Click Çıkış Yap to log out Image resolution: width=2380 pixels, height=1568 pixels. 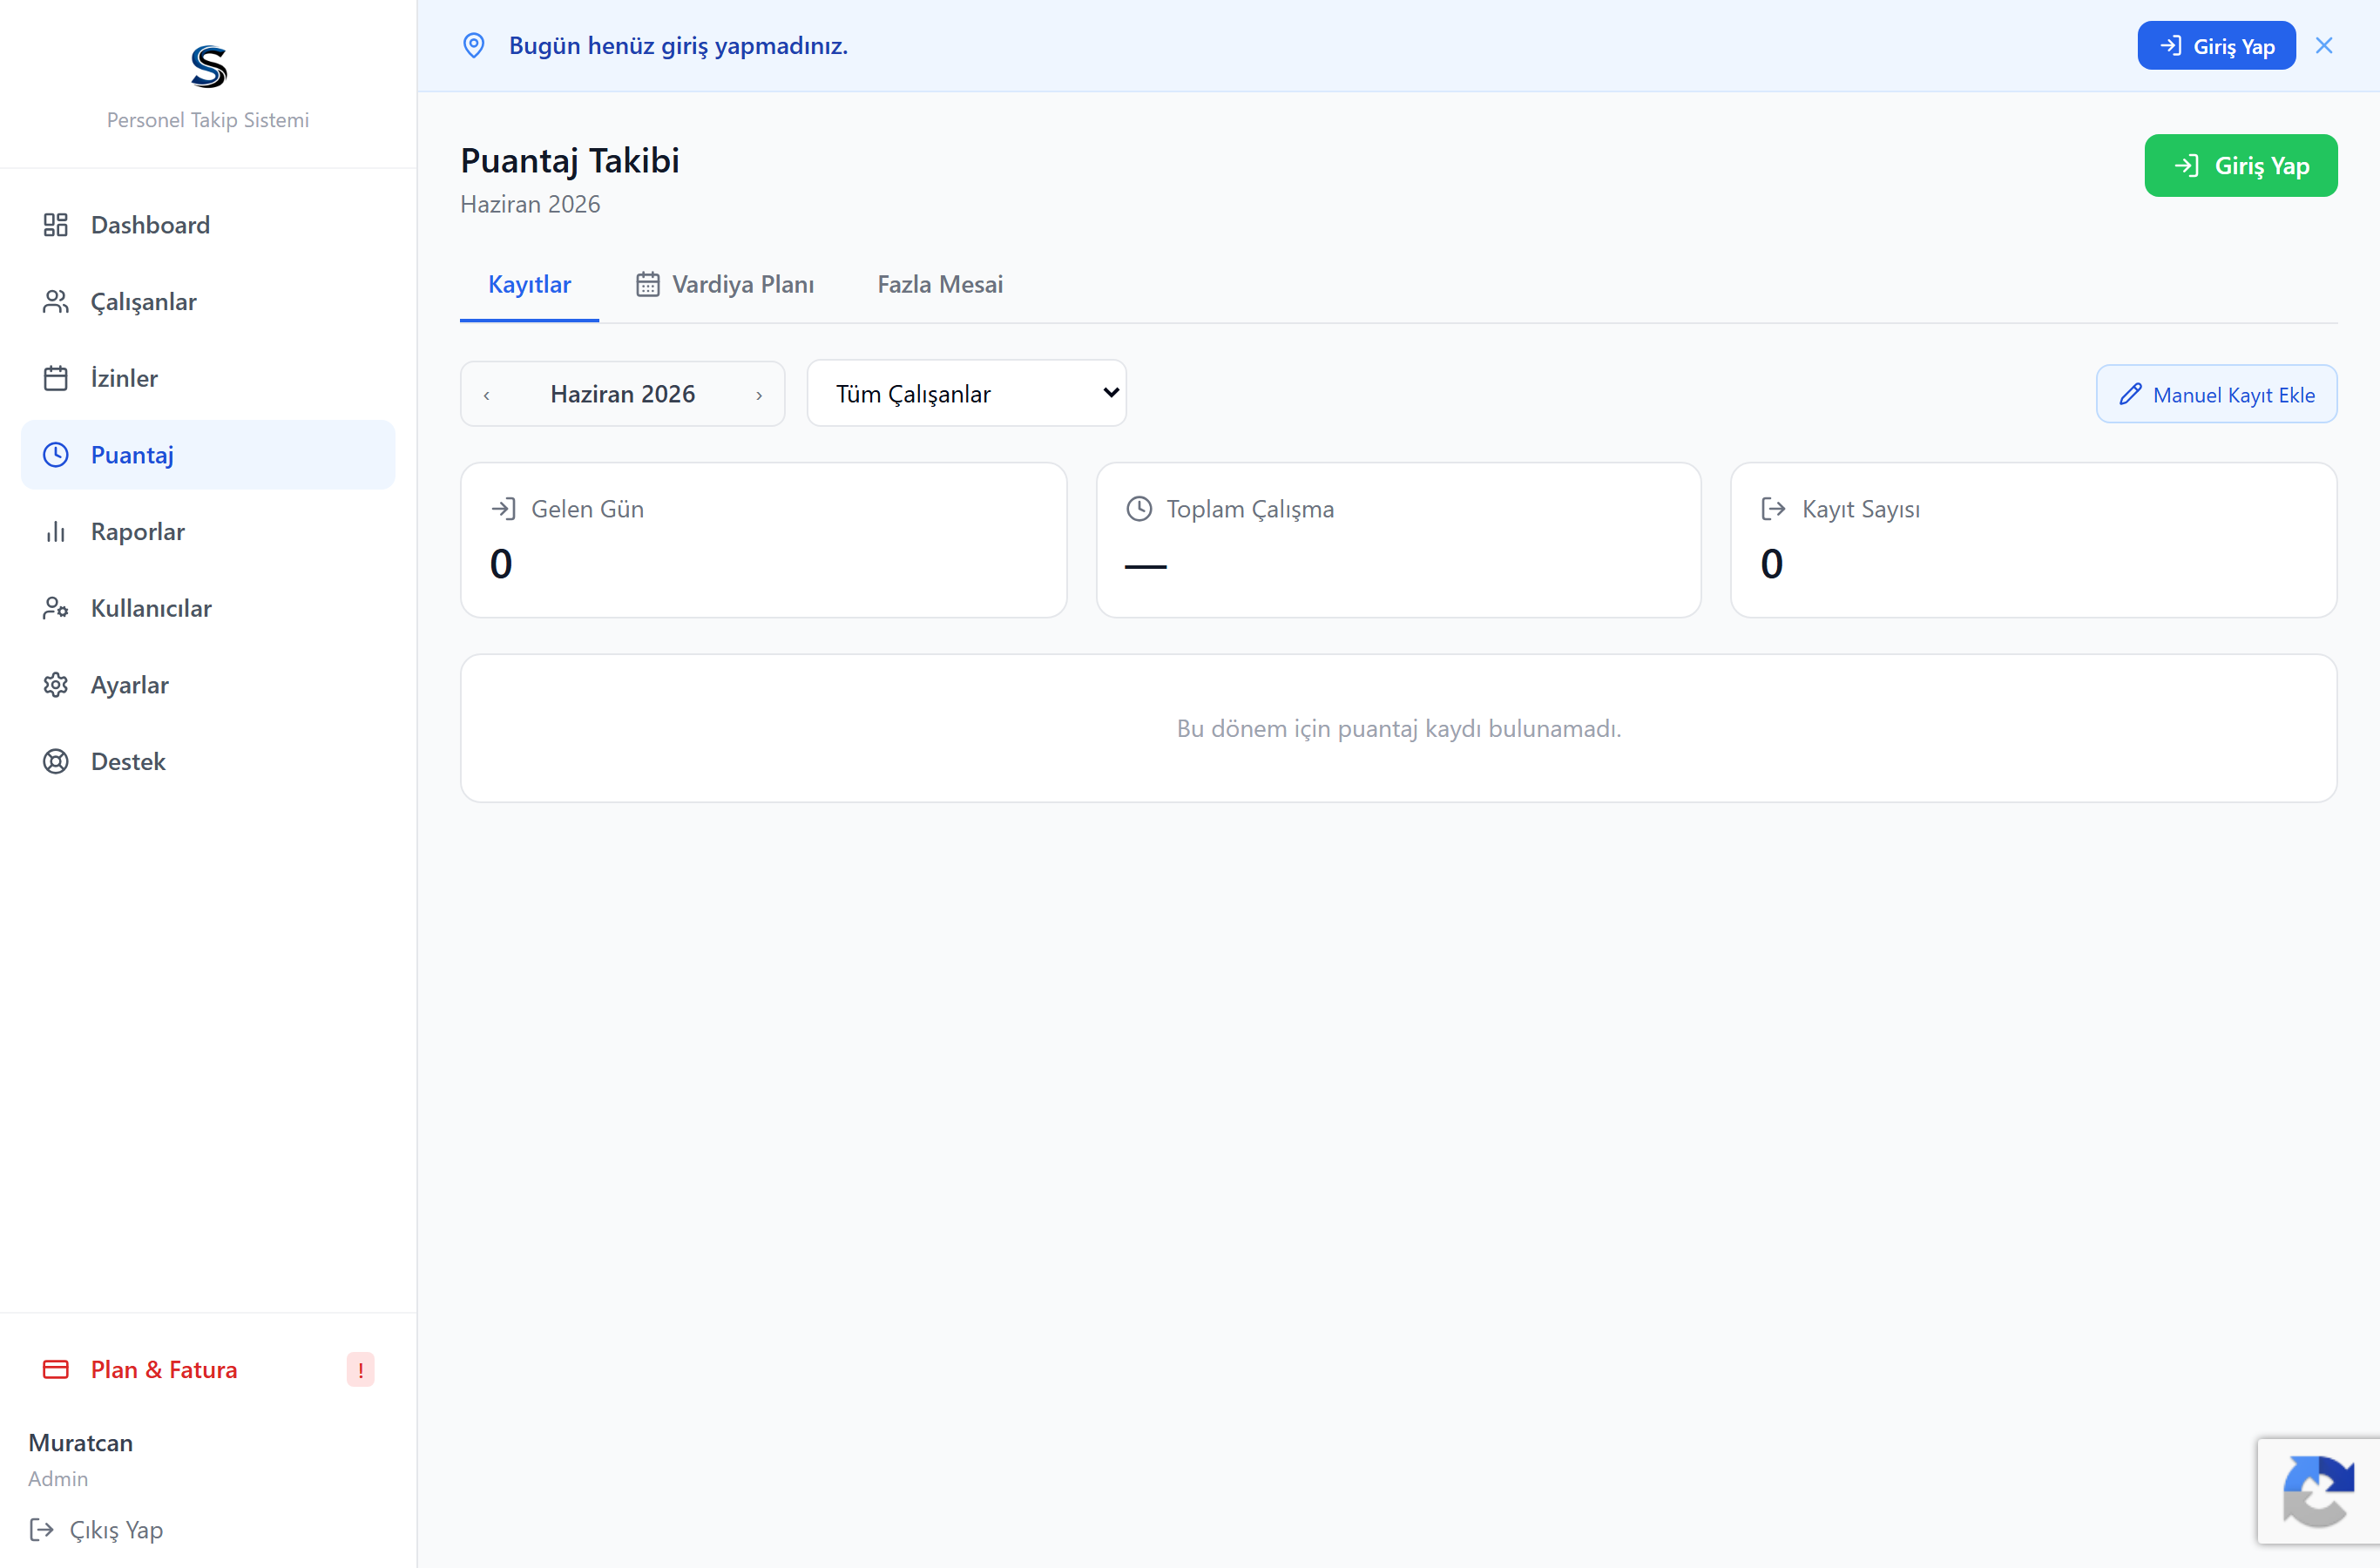click(96, 1530)
